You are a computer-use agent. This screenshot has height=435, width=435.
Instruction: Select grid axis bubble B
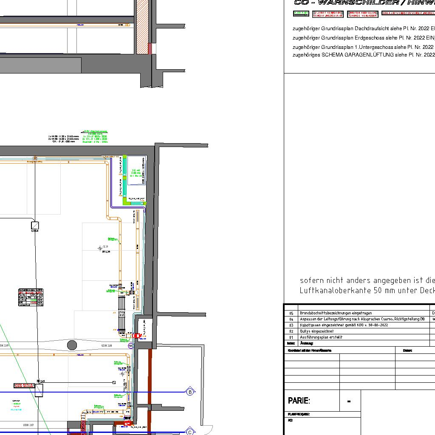(x=190, y=392)
